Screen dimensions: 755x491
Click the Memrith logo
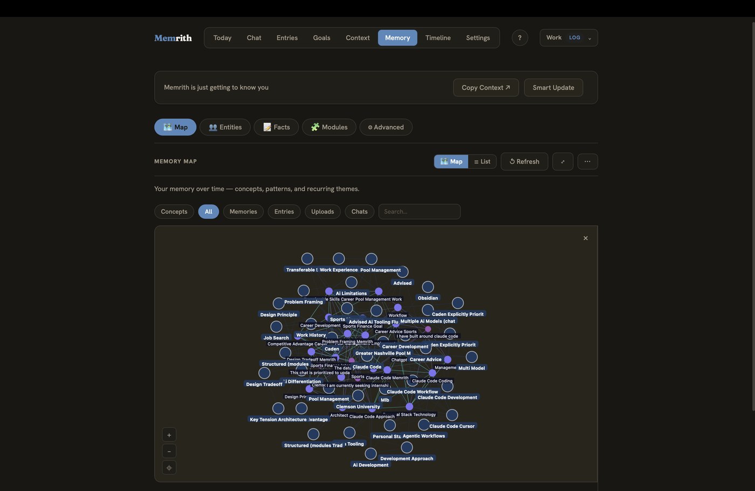(x=173, y=38)
